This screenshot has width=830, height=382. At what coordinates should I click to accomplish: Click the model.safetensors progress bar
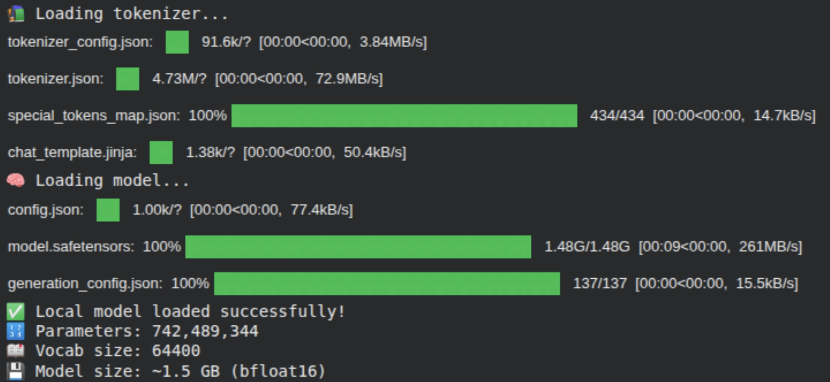358,247
